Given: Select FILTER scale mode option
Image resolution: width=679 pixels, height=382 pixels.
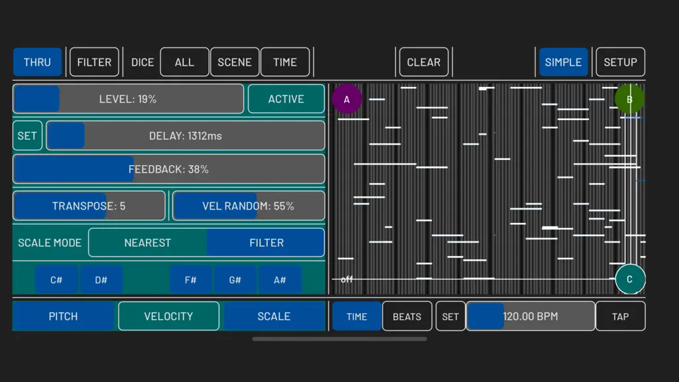Looking at the screenshot, I should pyautogui.click(x=266, y=243).
